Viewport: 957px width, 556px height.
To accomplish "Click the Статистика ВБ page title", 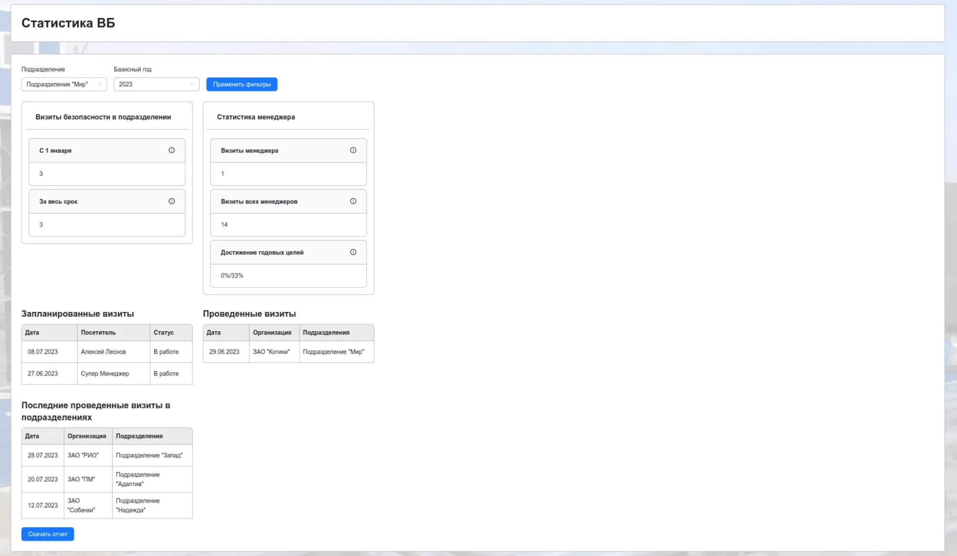I will point(68,23).
